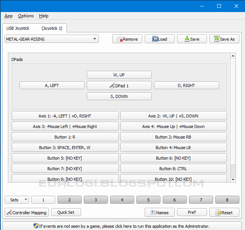This screenshot has width=245, height=230.
Task: Click the scrollbar up arrow
Action: point(233,56)
